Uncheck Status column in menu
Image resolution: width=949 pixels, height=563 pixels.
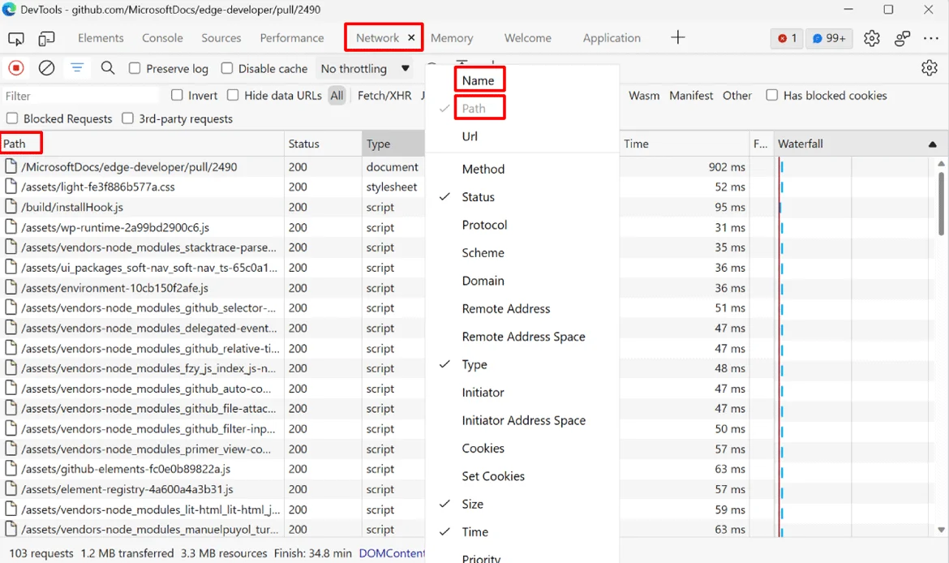pos(478,197)
